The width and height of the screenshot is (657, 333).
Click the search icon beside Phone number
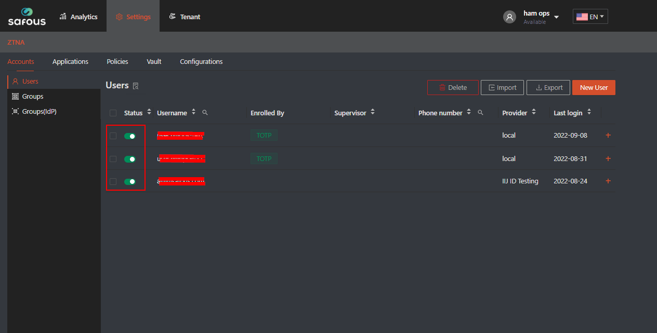(480, 113)
